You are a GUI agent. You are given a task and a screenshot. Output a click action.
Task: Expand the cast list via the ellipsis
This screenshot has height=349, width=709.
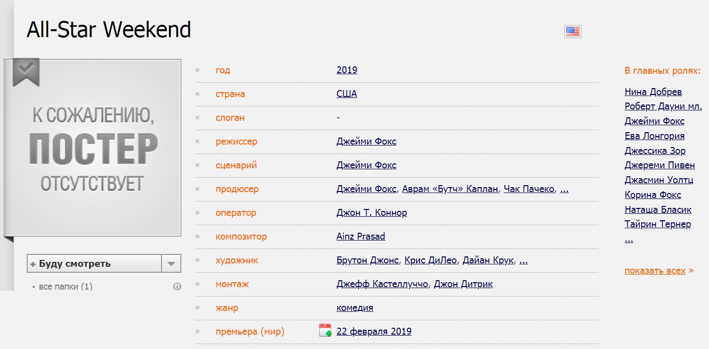(629, 240)
